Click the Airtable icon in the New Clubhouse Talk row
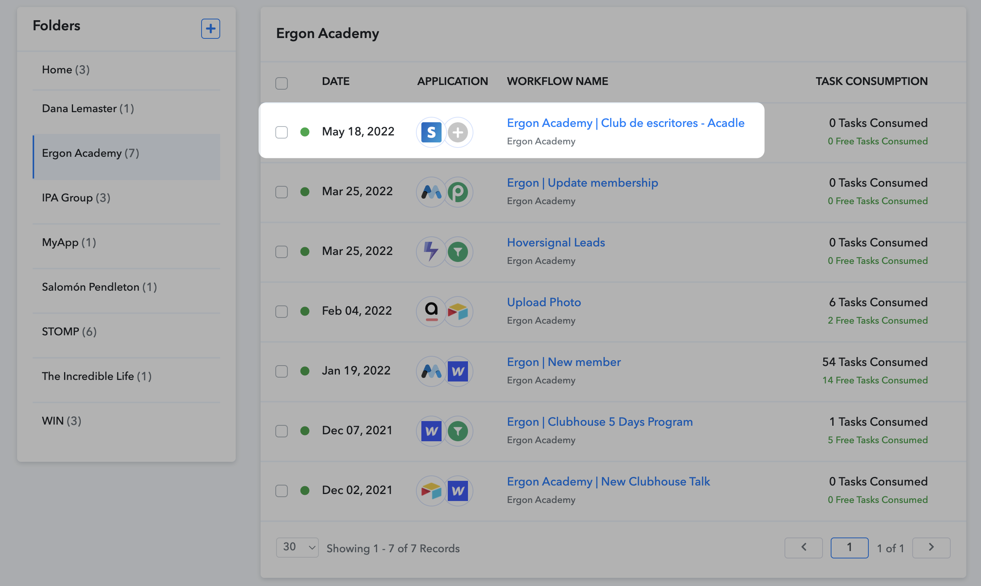Viewport: 981px width, 586px height. (x=431, y=491)
